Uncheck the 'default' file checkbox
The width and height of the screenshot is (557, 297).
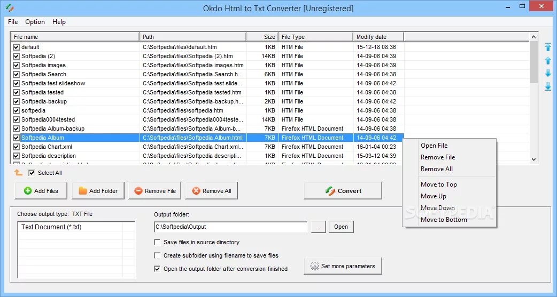pos(17,47)
